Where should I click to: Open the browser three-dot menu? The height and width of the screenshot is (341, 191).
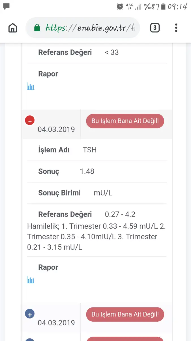click(x=176, y=28)
